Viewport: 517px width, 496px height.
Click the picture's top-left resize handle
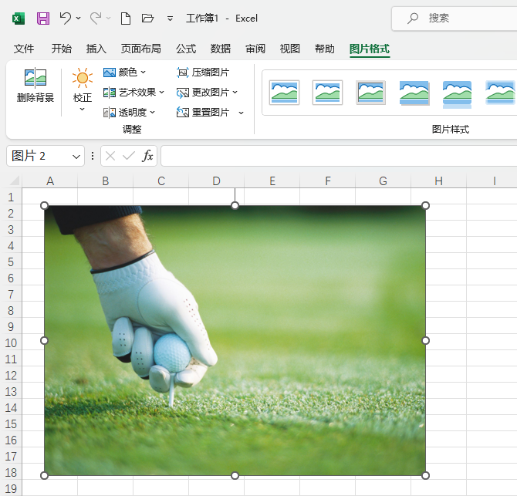[44, 206]
